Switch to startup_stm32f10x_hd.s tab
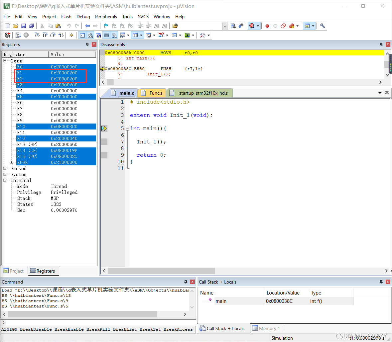Viewport: 392px width, 342px height. (200, 93)
